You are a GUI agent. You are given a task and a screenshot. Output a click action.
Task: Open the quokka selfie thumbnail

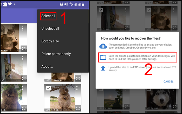click(14, 98)
